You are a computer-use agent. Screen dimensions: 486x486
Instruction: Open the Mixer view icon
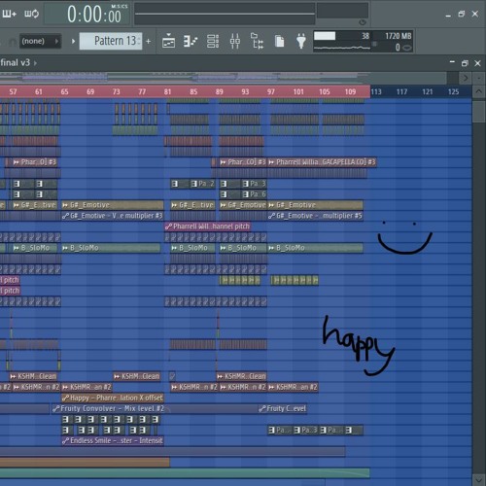tap(235, 42)
